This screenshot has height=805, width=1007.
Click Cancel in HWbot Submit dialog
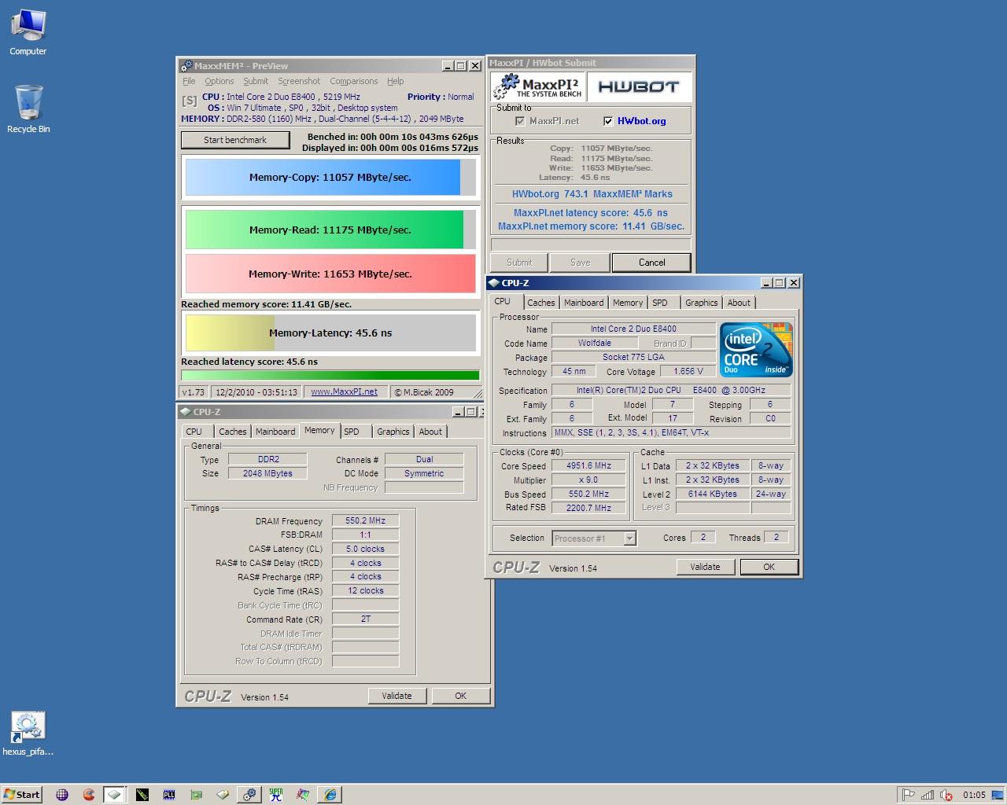651,263
